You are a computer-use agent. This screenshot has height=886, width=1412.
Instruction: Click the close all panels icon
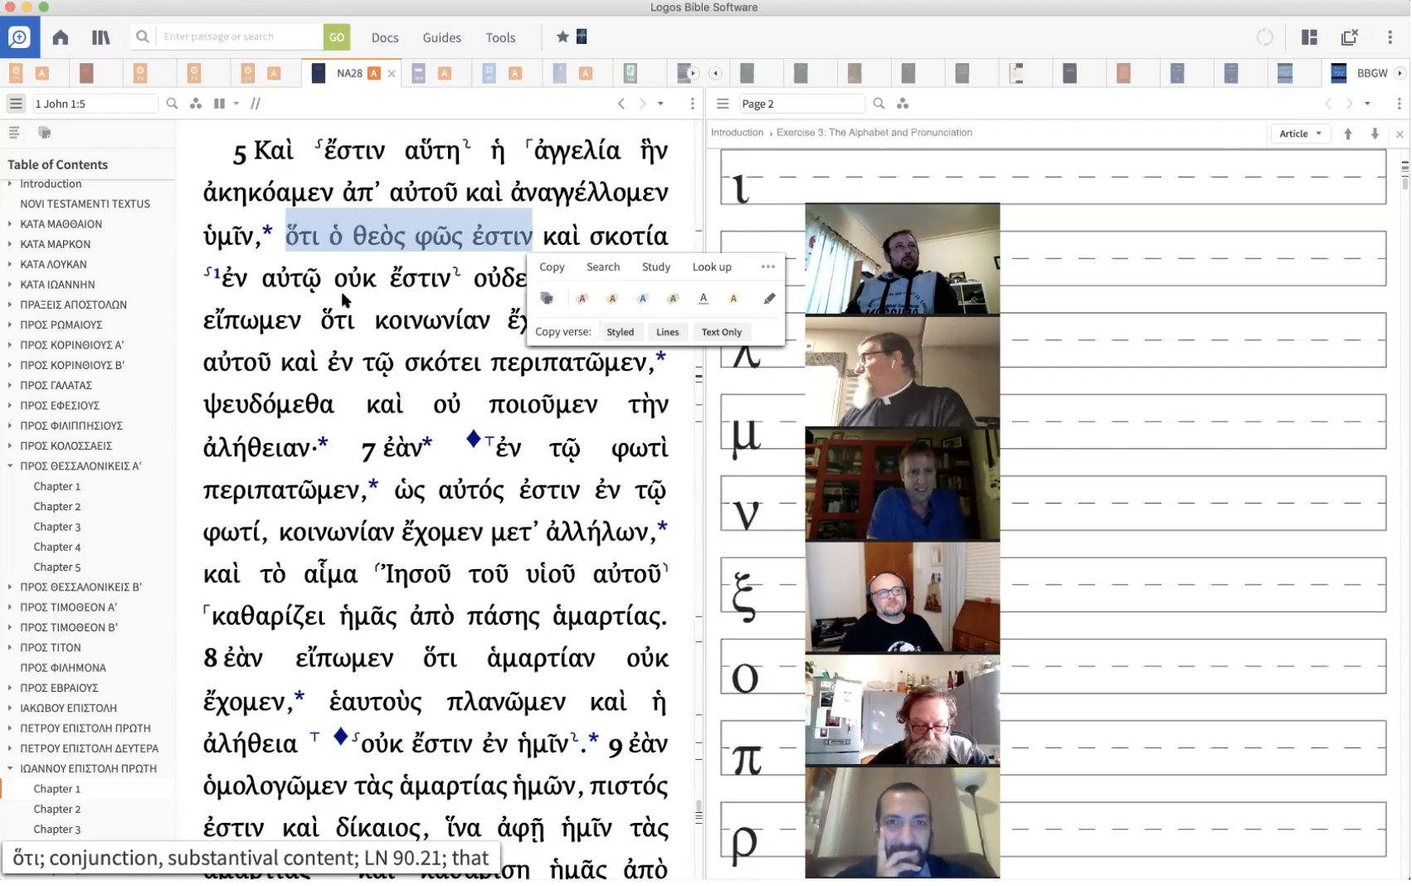[1349, 37]
